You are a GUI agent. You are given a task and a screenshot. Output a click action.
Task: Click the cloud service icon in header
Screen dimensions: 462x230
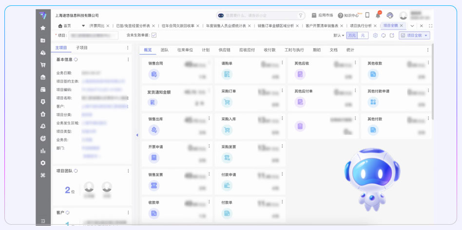(390, 15)
